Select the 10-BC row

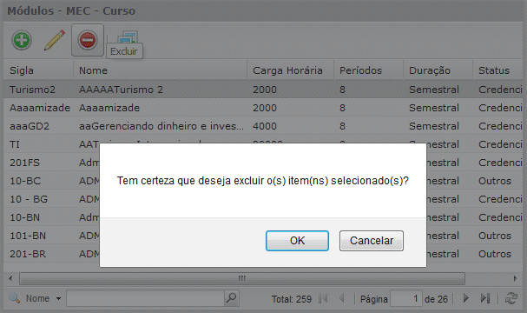(25, 181)
